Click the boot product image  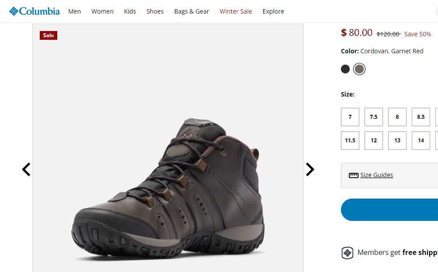click(168, 188)
